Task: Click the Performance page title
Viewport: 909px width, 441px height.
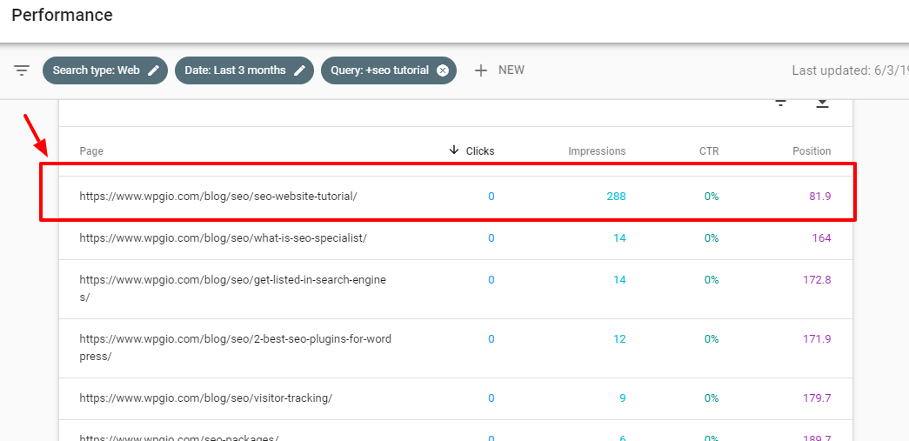Action: coord(62,15)
